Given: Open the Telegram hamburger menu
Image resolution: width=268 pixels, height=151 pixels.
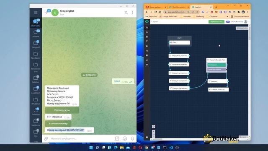Looking at the screenshot, I should pos(36,13).
